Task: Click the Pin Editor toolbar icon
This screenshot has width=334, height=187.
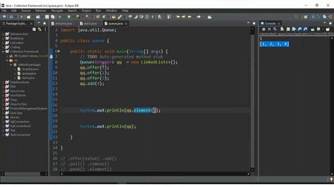Action: (x=209, y=17)
